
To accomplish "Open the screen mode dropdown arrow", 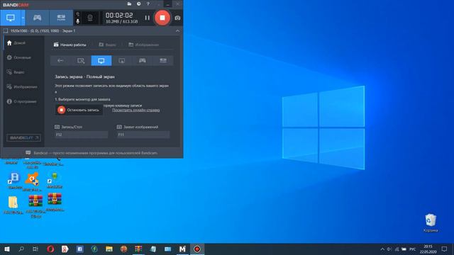I will click(23, 18).
